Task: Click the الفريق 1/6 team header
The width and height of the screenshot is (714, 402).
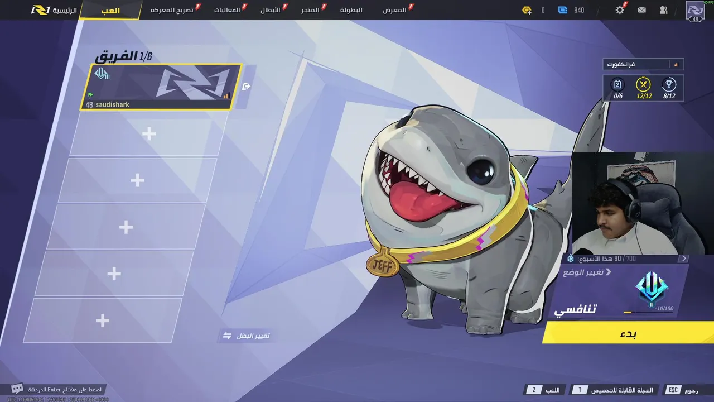Action: 123,56
